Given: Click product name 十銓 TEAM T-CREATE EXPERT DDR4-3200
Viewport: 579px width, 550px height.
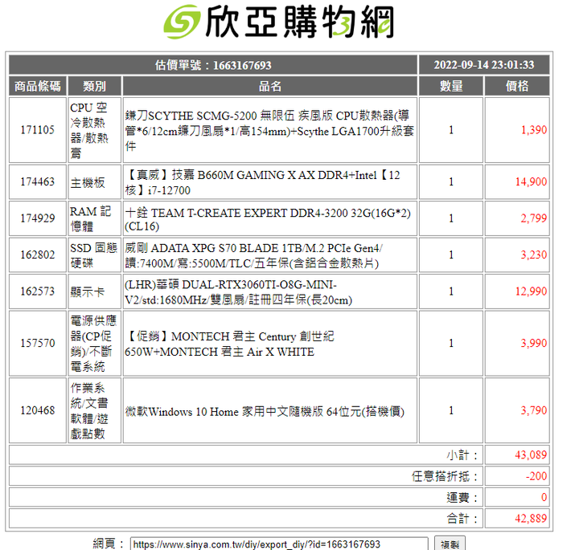Looking at the screenshot, I should point(268,219).
